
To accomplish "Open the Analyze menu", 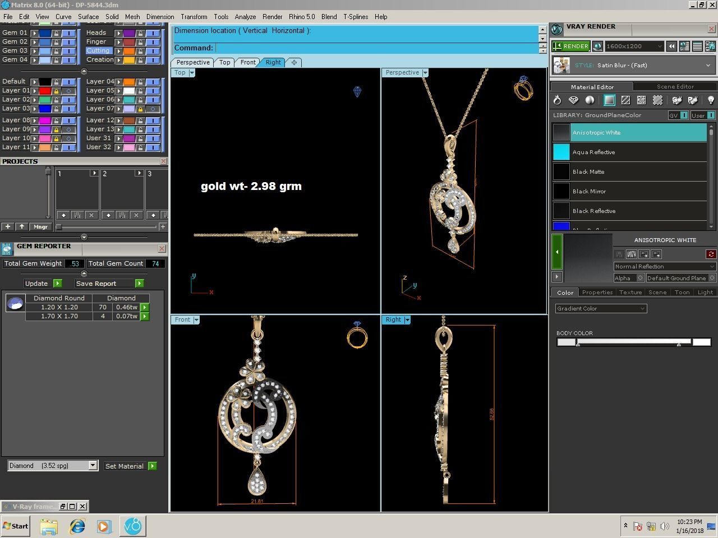I will pos(245,17).
